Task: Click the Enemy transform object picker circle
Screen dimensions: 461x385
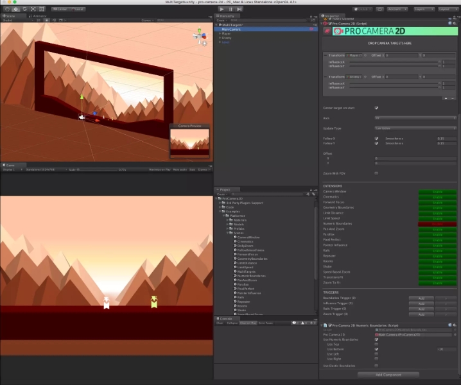Action: tap(365, 77)
